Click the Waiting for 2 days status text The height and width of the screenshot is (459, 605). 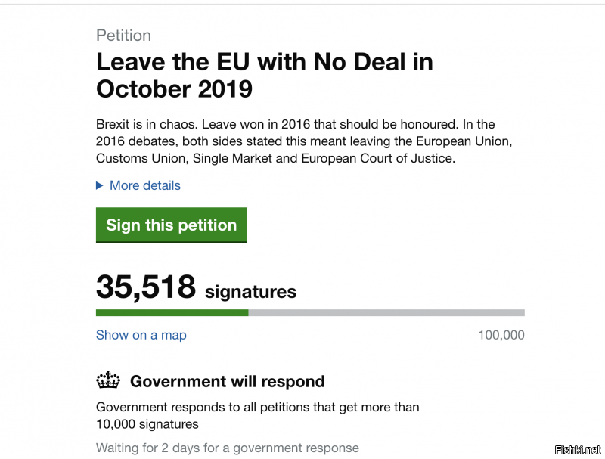tap(228, 448)
